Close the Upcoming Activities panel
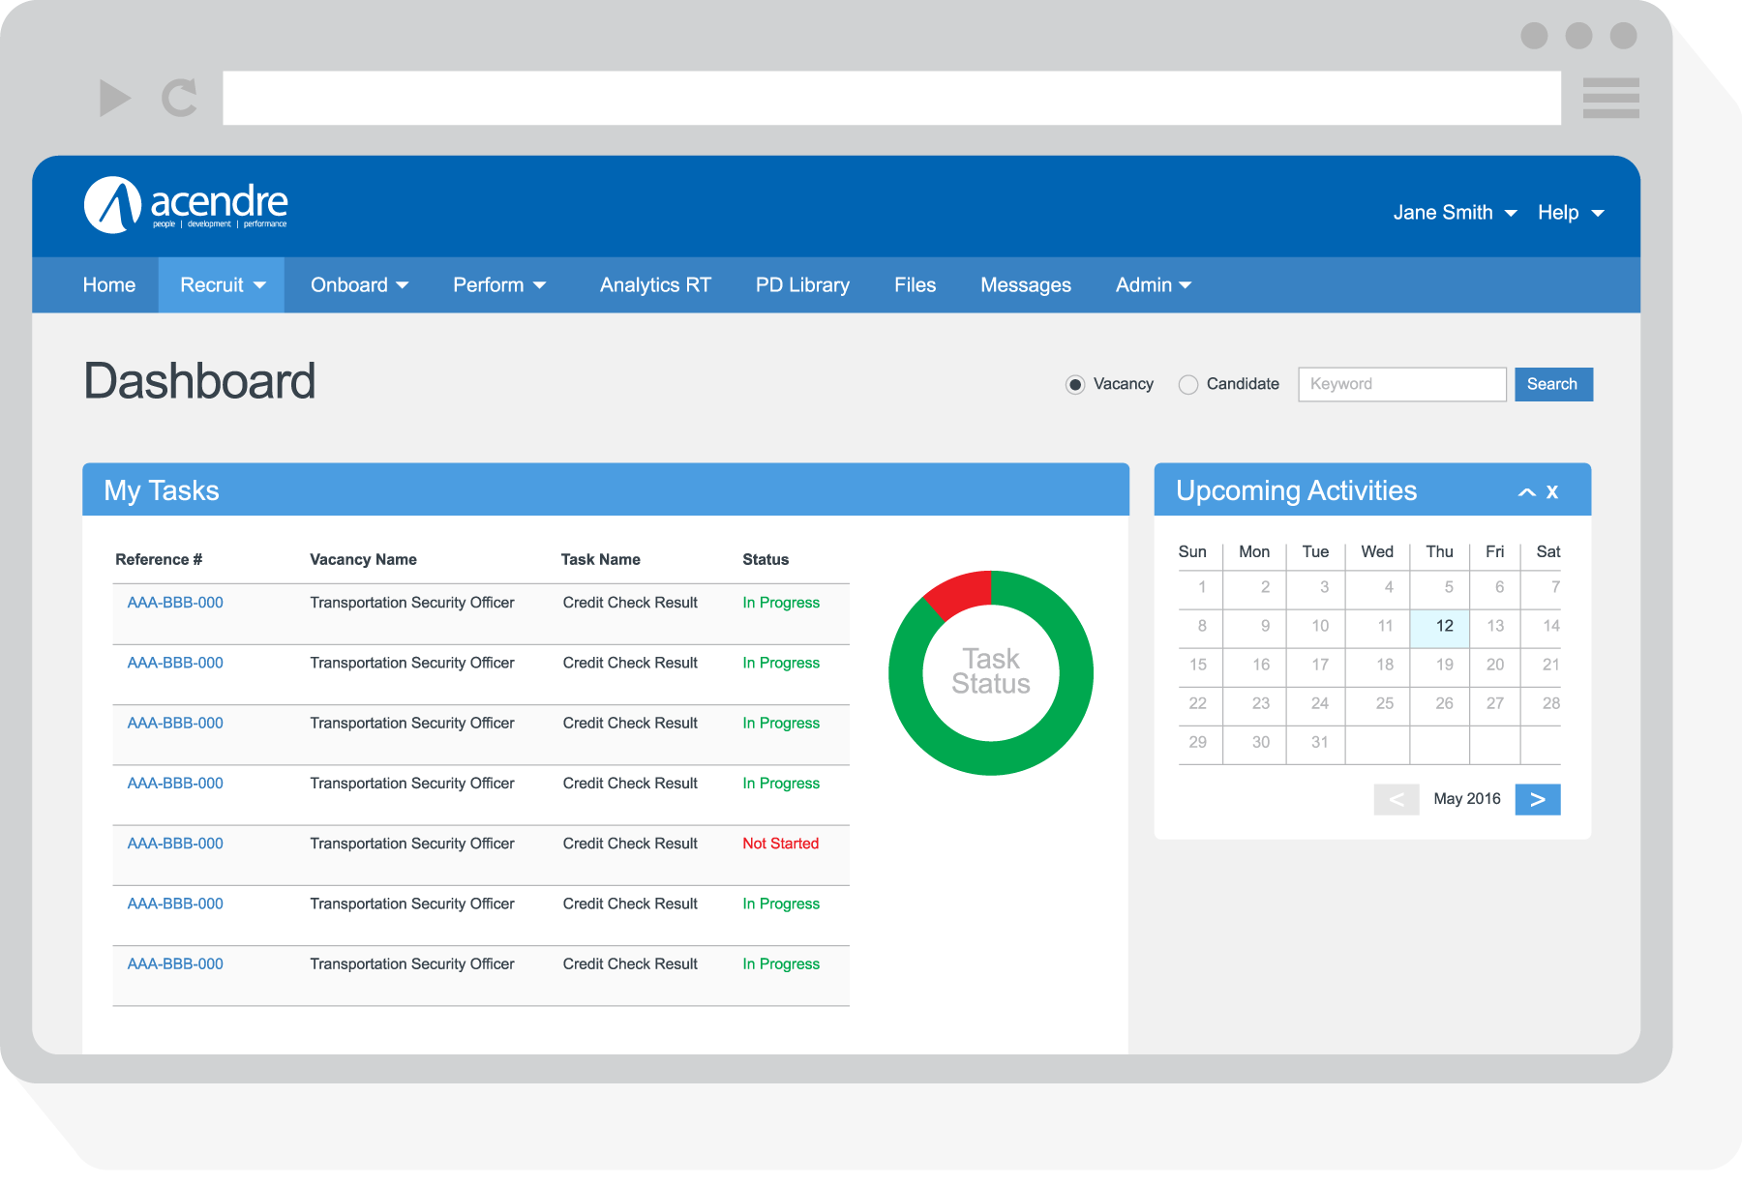The image size is (1742, 1185). point(1552,491)
